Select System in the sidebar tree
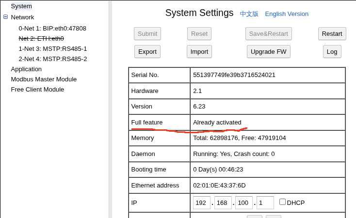This screenshot has width=356, height=218. (21, 6)
